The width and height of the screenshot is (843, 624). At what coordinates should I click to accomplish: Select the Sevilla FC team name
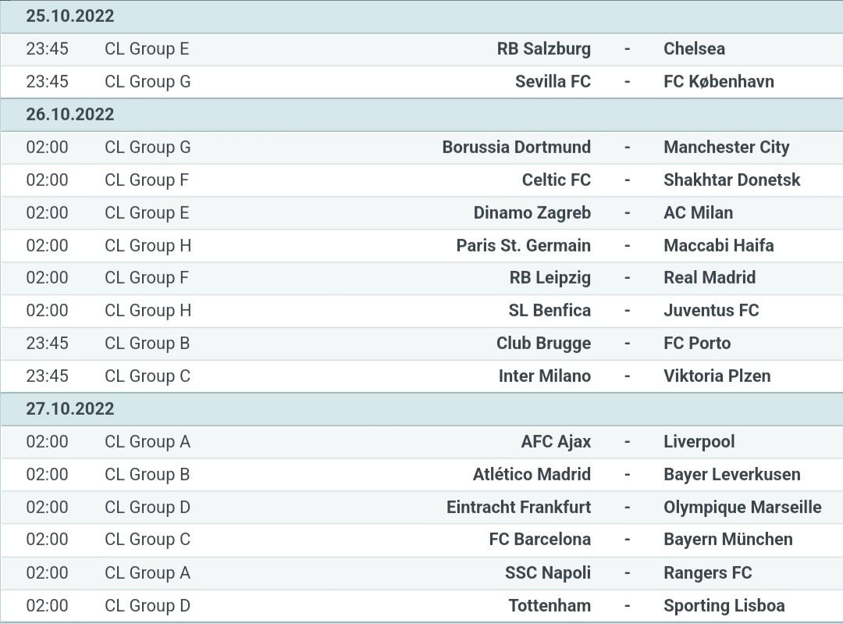click(x=553, y=82)
